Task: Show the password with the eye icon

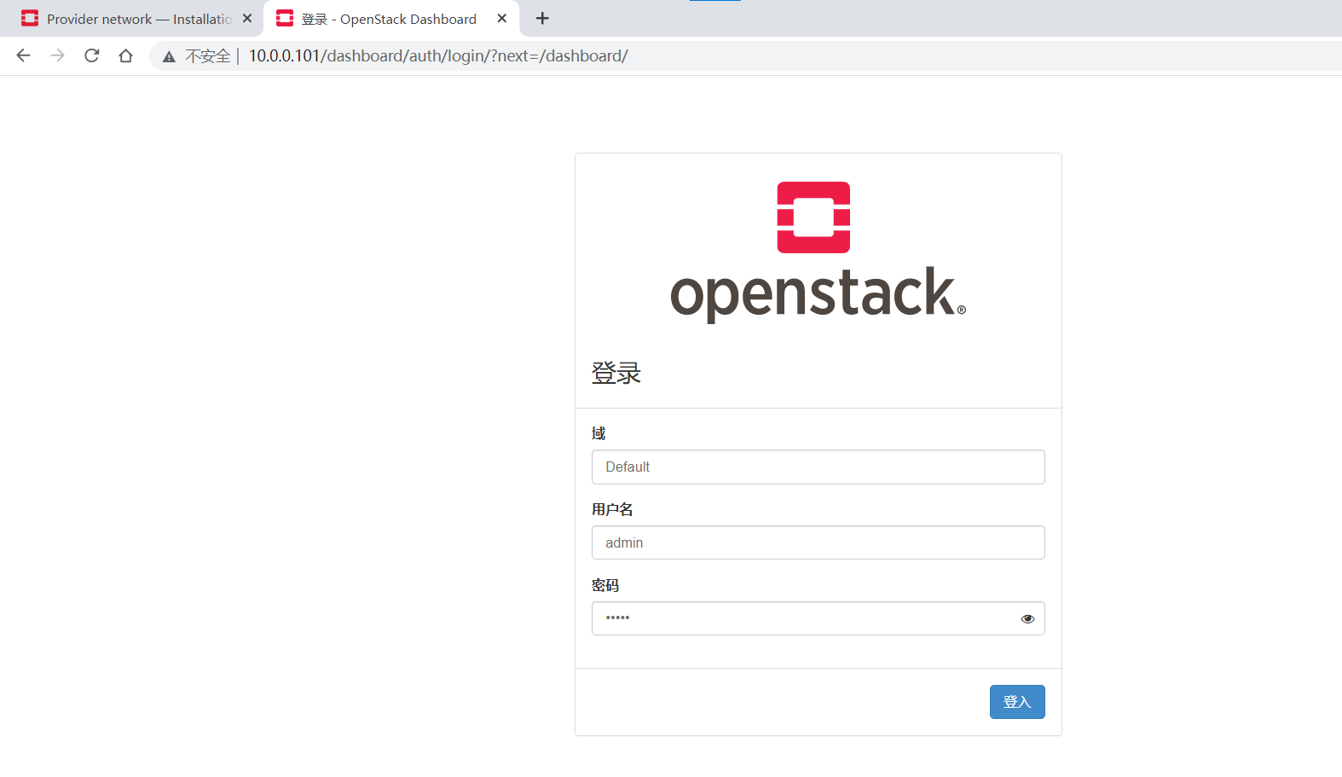Action: pos(1027,619)
